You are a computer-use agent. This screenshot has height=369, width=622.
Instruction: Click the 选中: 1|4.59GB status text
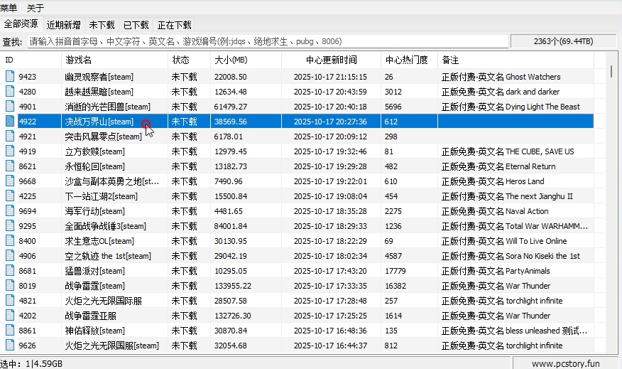pyautogui.click(x=31, y=364)
